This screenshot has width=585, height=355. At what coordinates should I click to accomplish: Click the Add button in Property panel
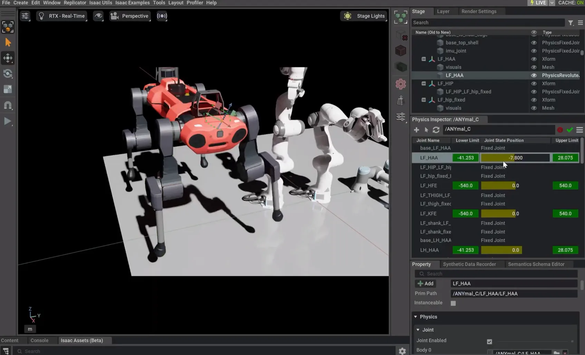[x=425, y=283]
